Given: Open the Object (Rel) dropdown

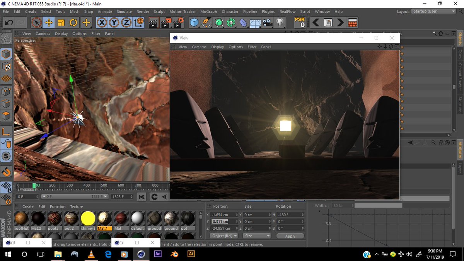Looking at the screenshot, I should (224, 236).
